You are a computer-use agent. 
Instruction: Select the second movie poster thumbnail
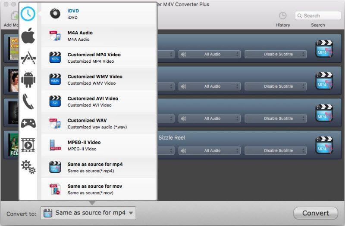click(14, 80)
